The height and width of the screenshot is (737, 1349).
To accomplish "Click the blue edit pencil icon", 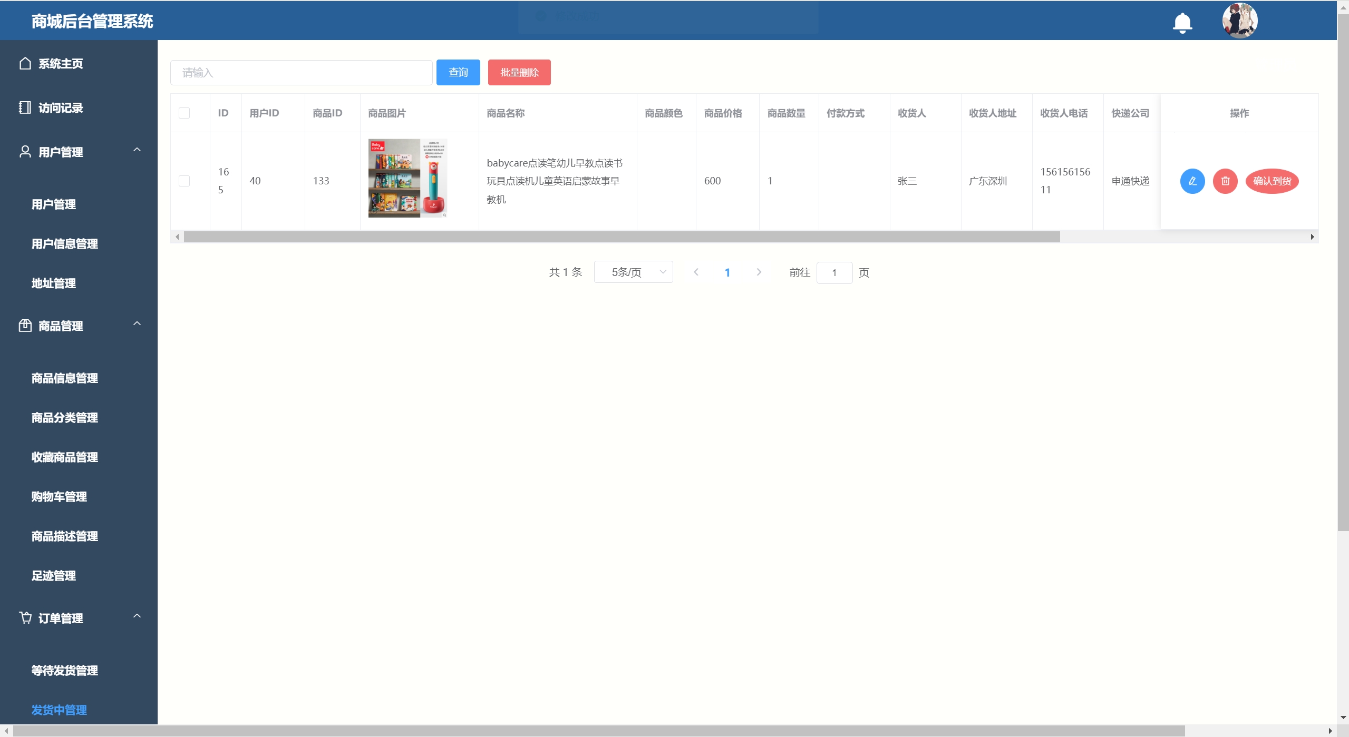I will pos(1192,181).
